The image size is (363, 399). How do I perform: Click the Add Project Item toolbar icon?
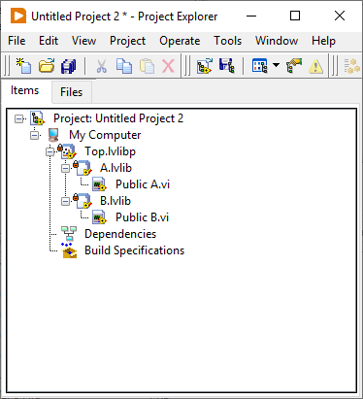point(205,66)
